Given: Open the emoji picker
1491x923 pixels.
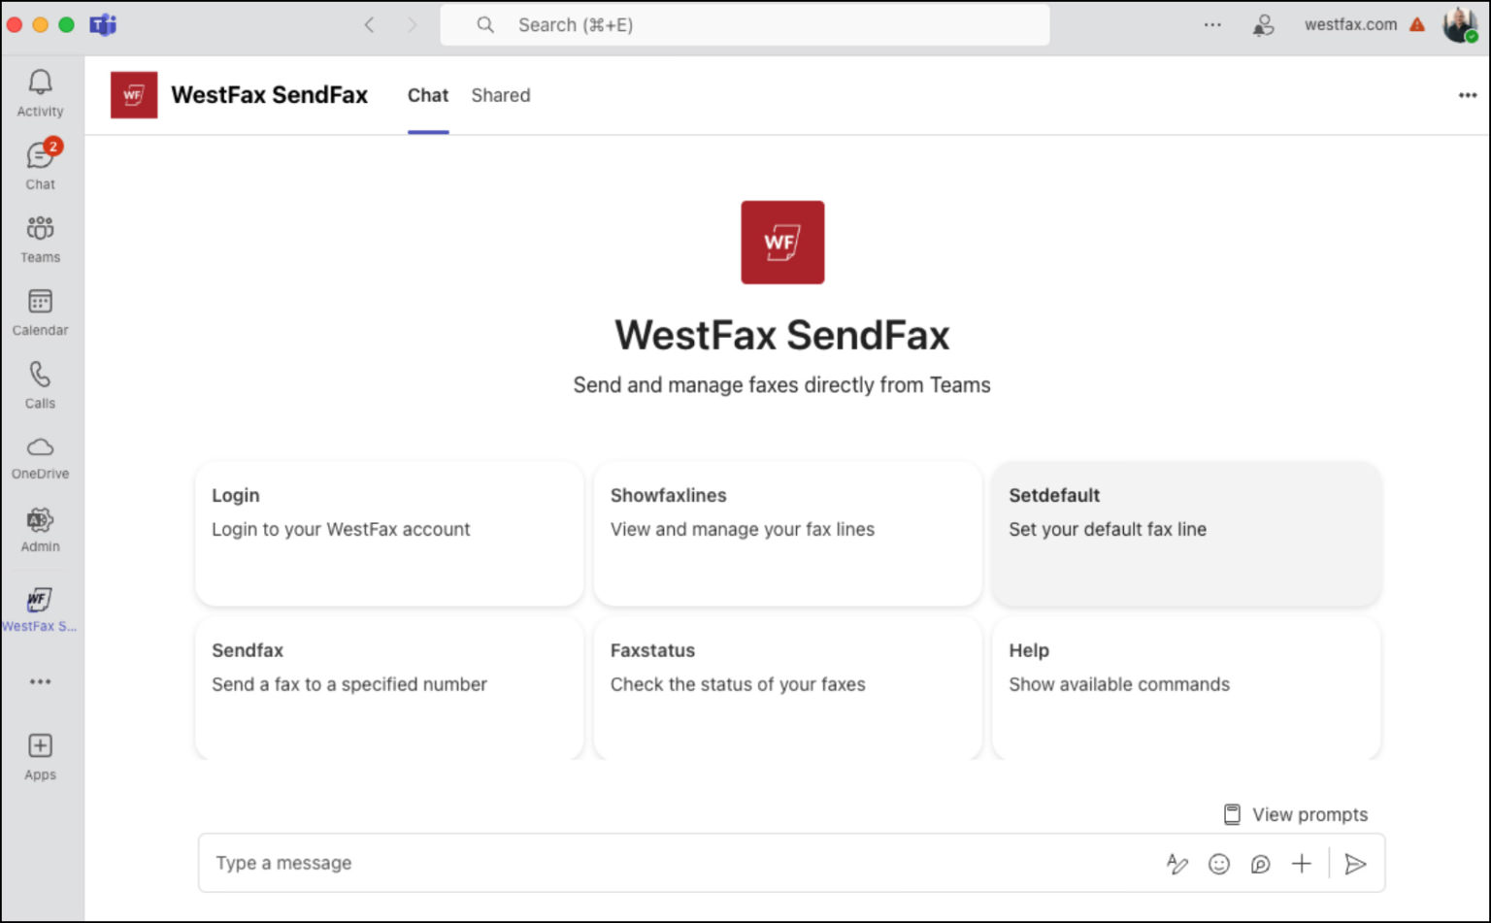Looking at the screenshot, I should pos(1219,863).
